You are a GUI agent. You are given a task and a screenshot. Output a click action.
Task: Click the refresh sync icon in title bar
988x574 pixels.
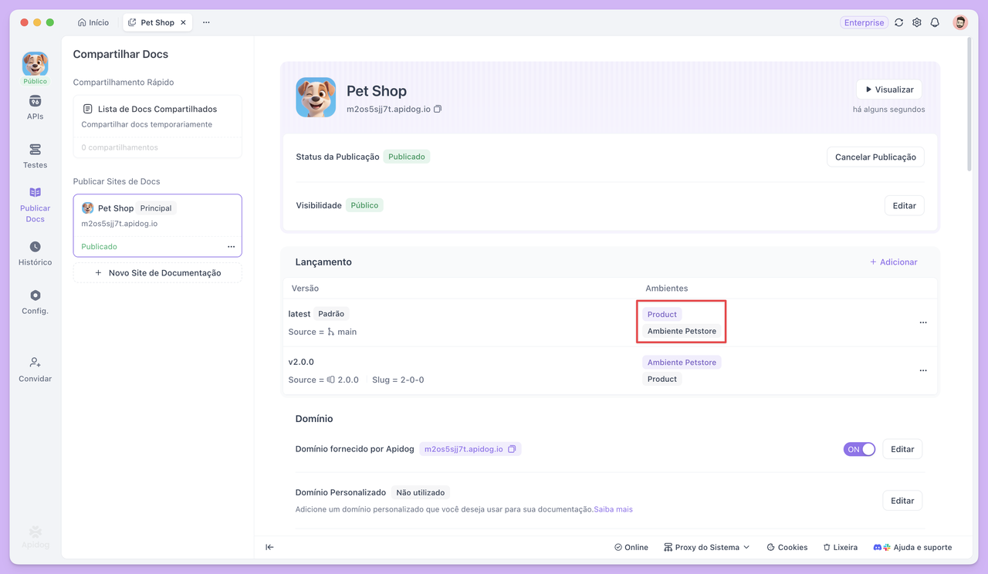pos(899,22)
